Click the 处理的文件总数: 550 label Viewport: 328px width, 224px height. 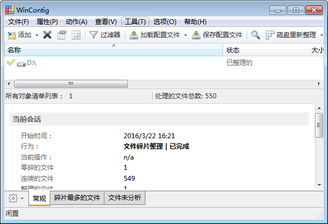pos(185,96)
